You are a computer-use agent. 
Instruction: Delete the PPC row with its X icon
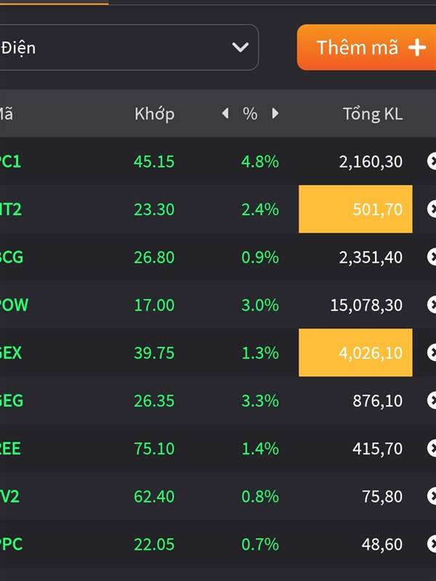[x=432, y=544]
